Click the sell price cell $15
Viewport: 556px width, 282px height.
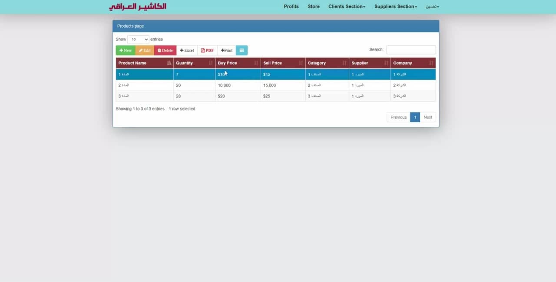[x=283, y=75]
